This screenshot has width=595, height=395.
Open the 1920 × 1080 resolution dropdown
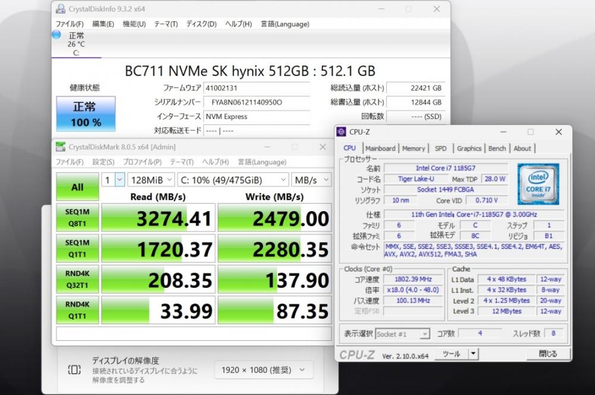click(x=264, y=369)
